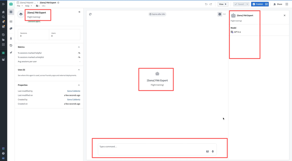Redo the last change
The width and height of the screenshot is (292, 161).
(x=211, y=4)
